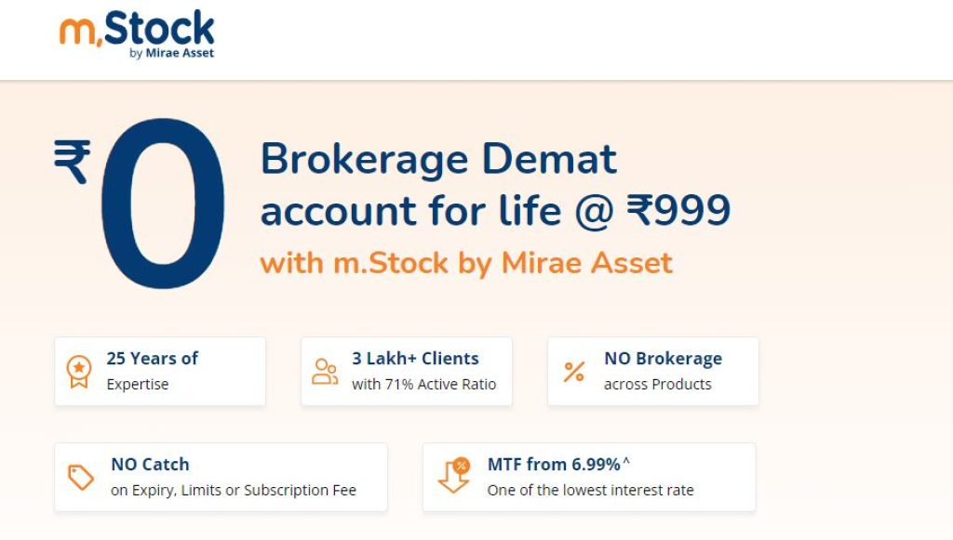Click the "across Products" text
Viewport: 953px width, 540px height.
tap(657, 384)
